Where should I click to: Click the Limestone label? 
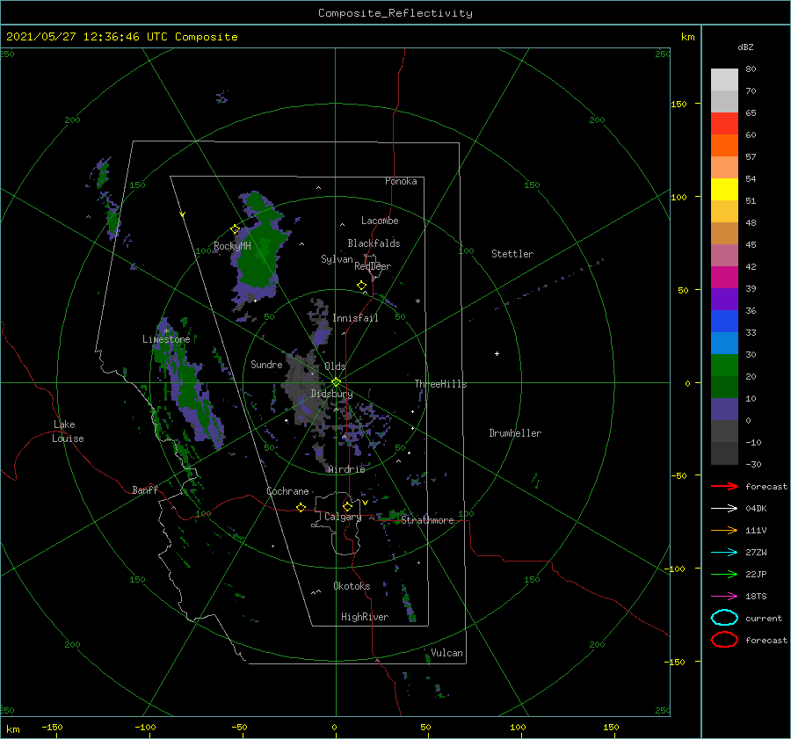[x=166, y=339]
